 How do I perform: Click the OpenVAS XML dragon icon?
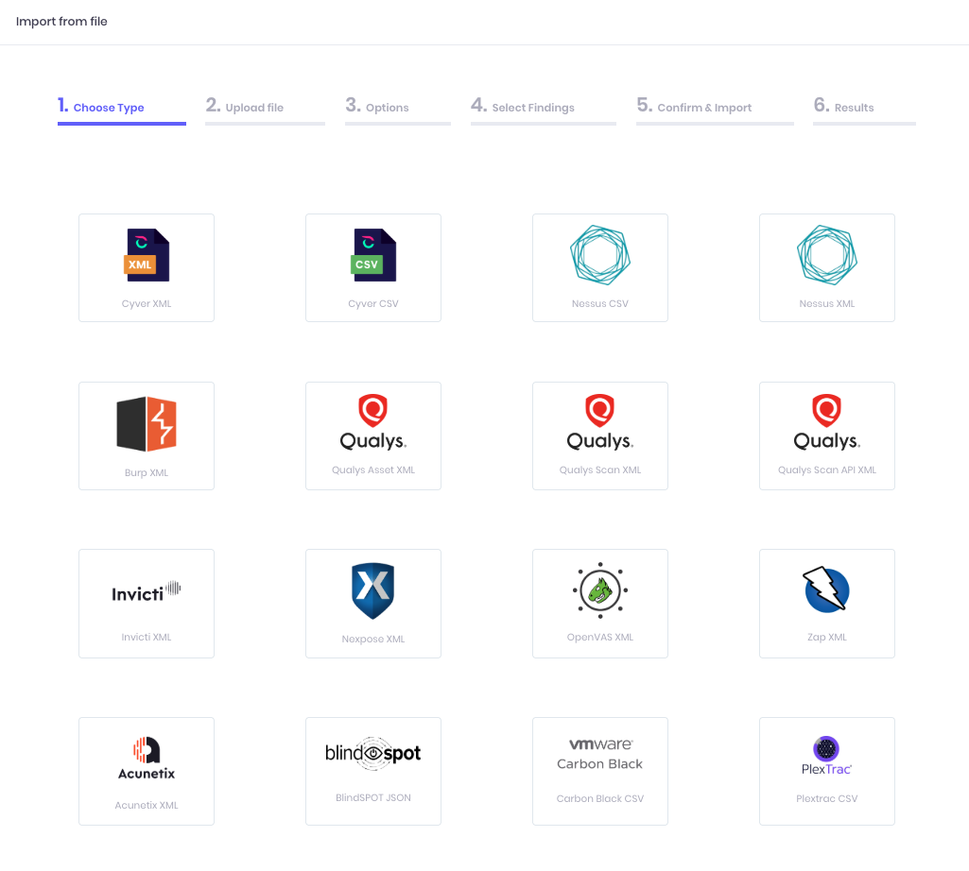tap(600, 591)
